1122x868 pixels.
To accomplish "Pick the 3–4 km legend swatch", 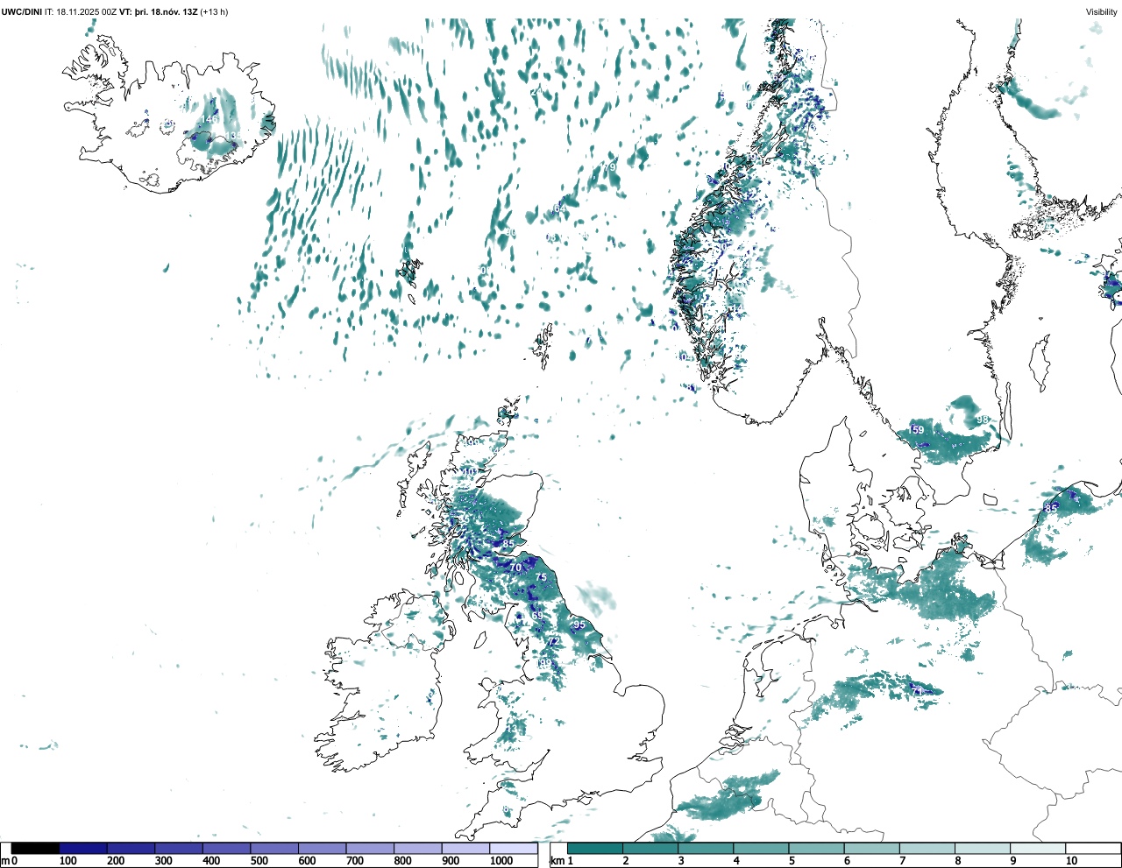I will tap(706, 848).
